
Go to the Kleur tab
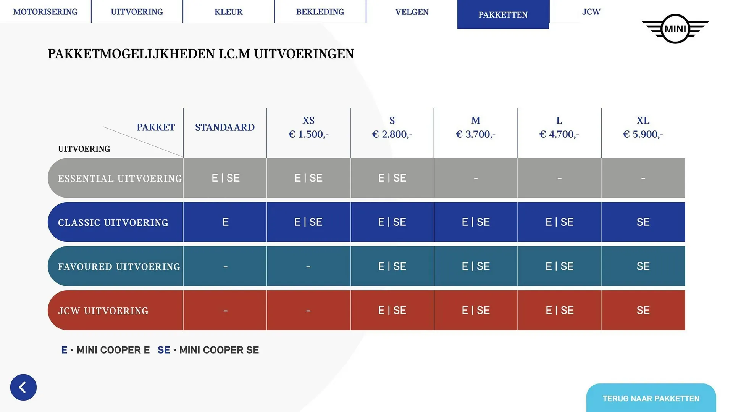[x=228, y=12]
